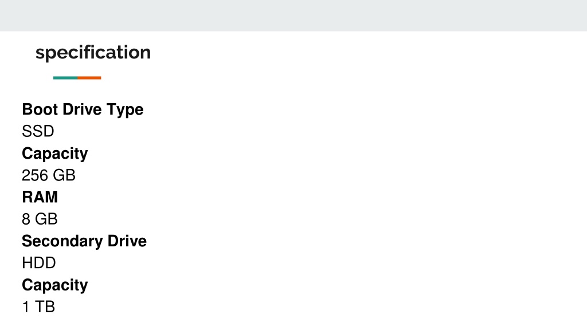
Task: Select the RAM label
Action: 40,197
